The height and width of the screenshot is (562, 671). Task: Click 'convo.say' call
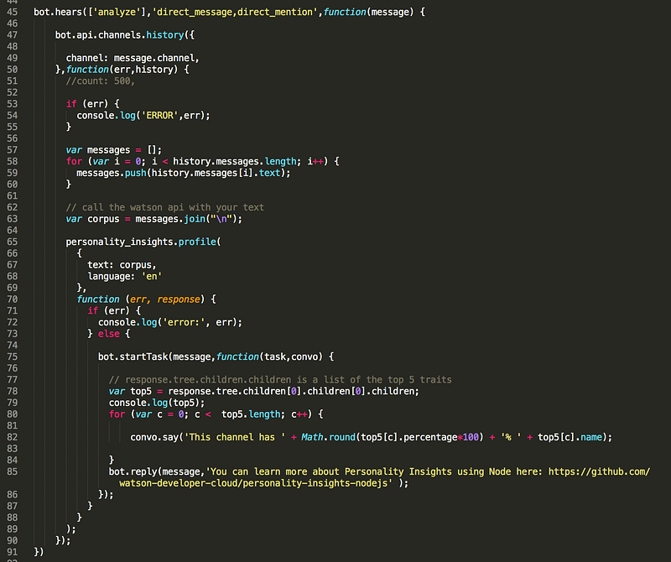point(154,437)
